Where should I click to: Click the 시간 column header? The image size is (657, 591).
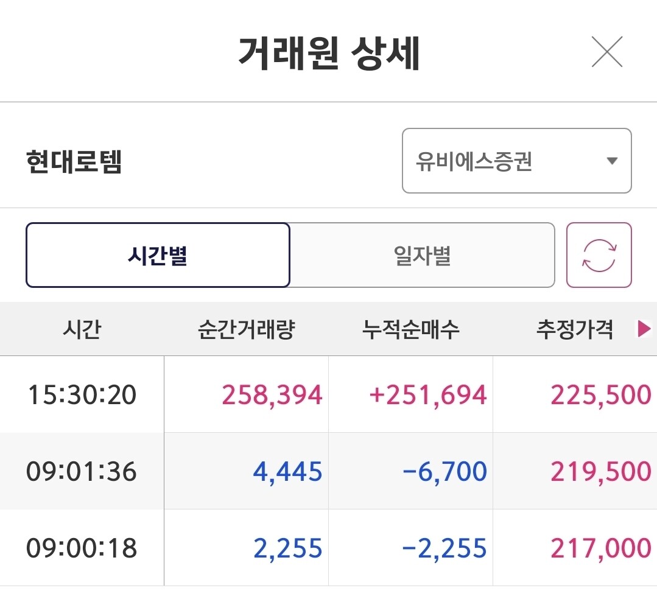82,329
